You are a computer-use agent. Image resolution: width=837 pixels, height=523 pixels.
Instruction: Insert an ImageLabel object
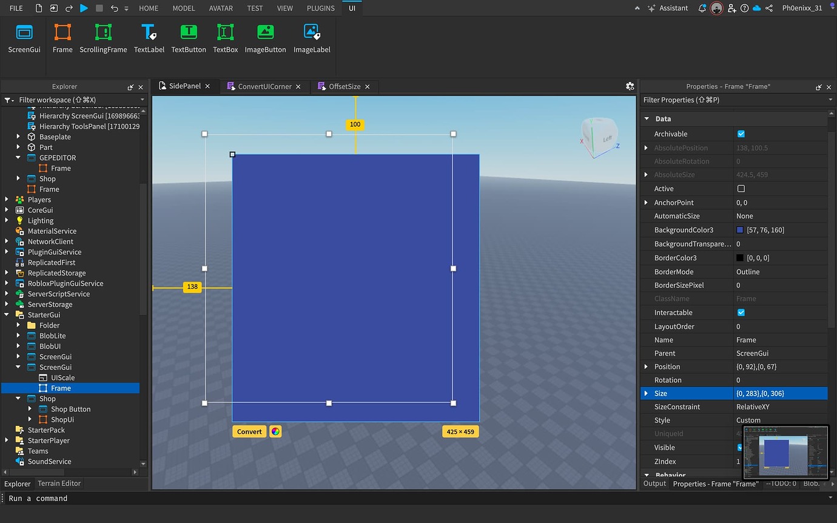click(312, 36)
